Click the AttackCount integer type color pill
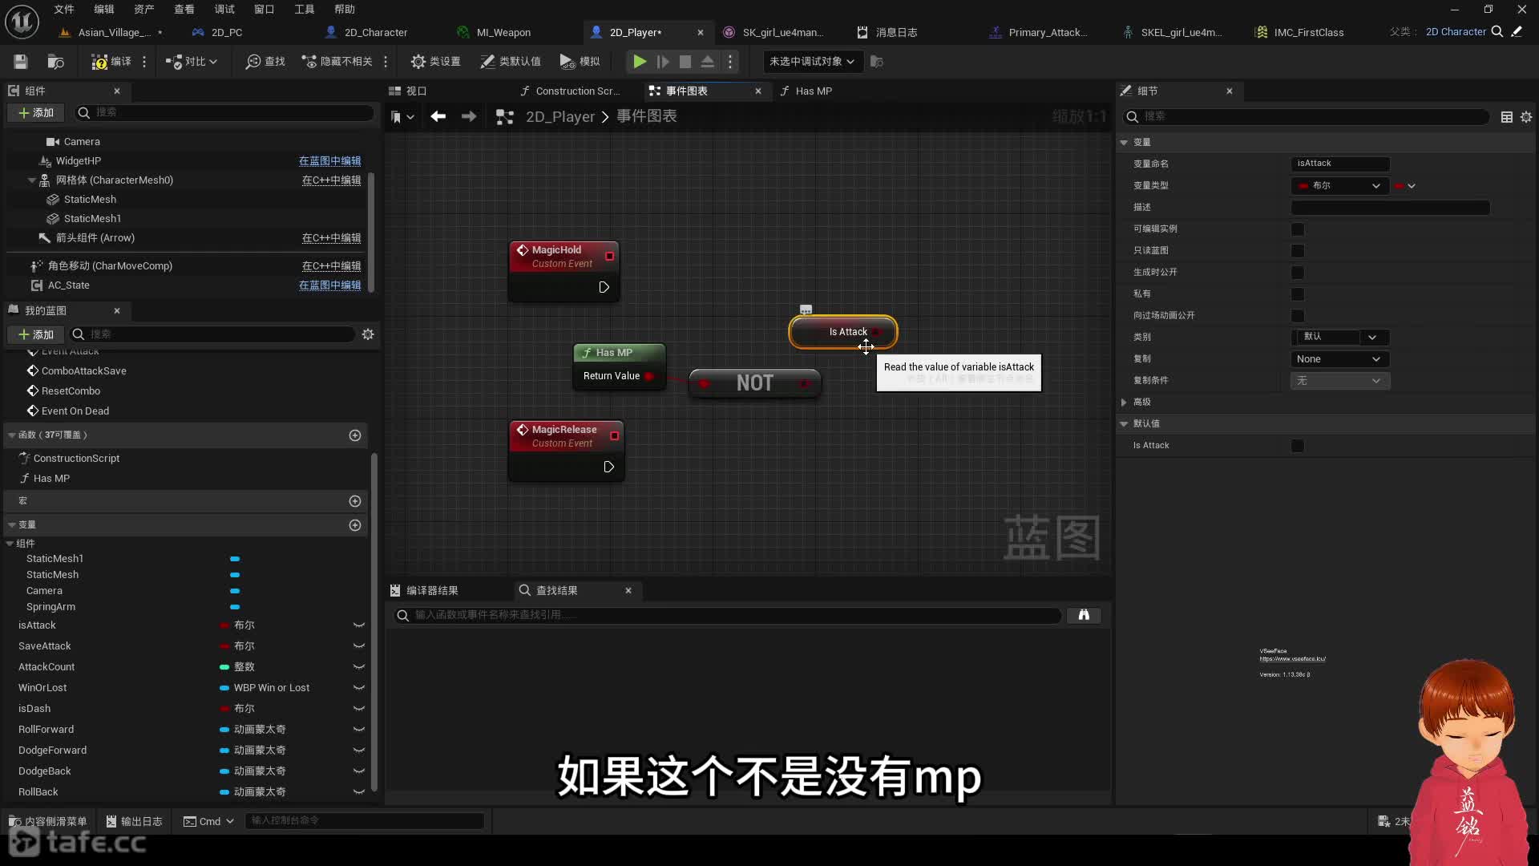The width and height of the screenshot is (1539, 866). pyautogui.click(x=225, y=667)
